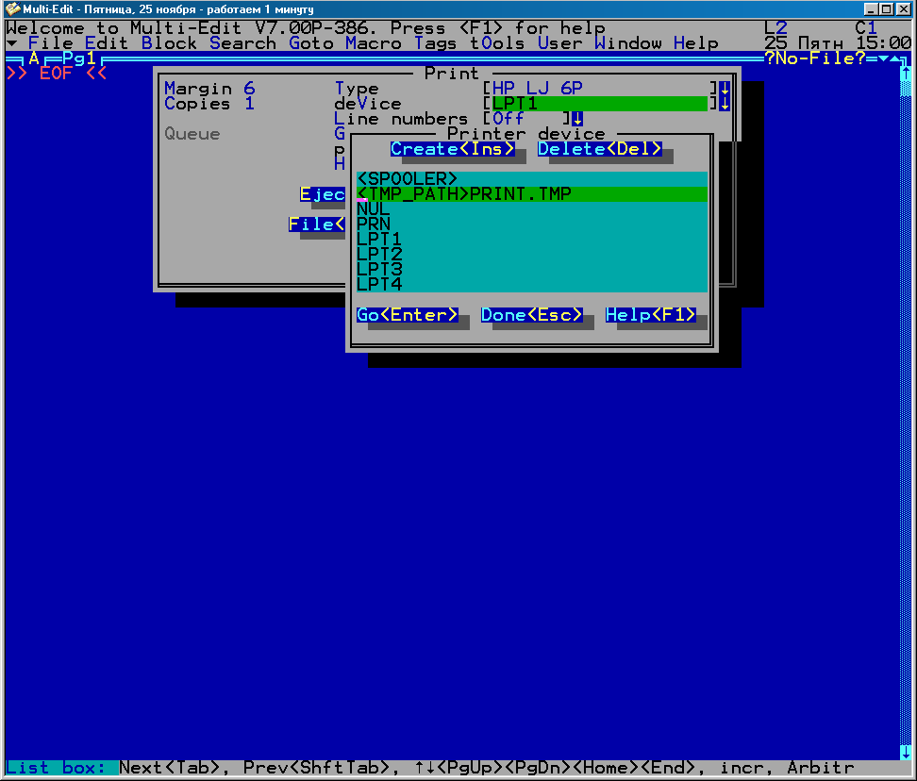The image size is (917, 781).
Task: Select the PRN device entry
Action: coord(374,224)
